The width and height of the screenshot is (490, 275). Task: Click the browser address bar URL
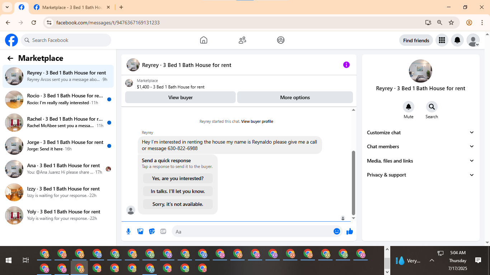(108, 23)
